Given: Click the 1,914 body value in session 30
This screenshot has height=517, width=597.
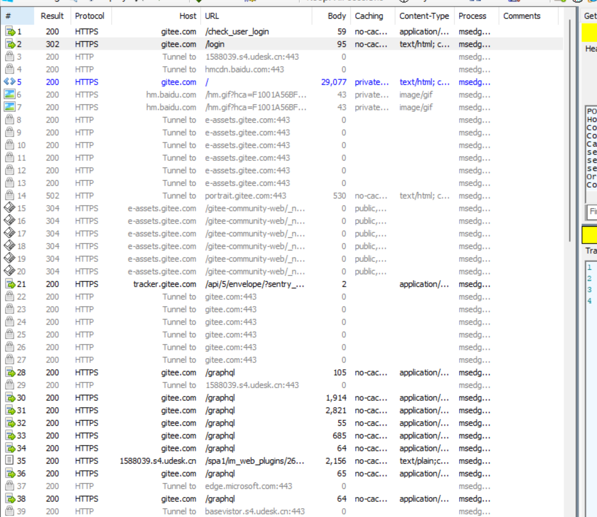Looking at the screenshot, I should coord(336,398).
